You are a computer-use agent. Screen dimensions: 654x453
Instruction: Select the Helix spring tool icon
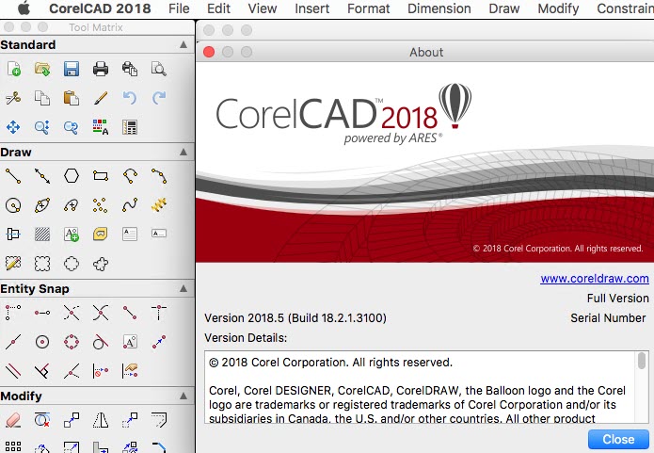pyautogui.click(x=159, y=204)
